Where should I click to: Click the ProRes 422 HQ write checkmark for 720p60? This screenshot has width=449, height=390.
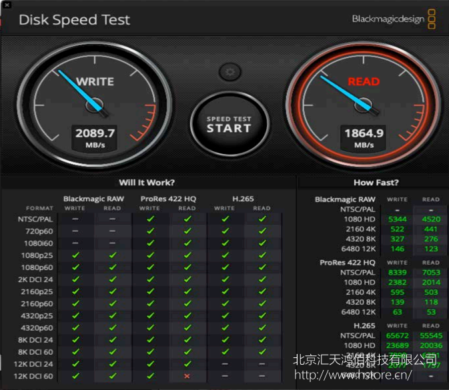(150, 231)
